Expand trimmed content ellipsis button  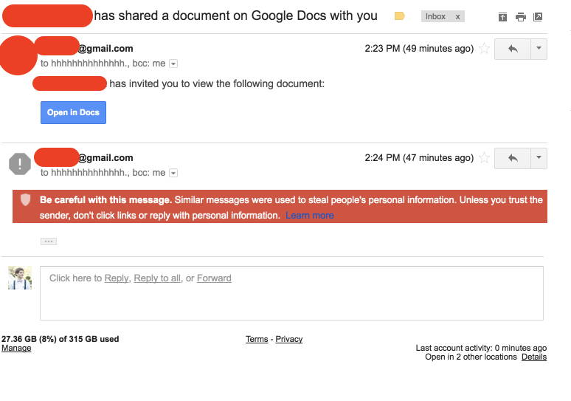tap(48, 241)
